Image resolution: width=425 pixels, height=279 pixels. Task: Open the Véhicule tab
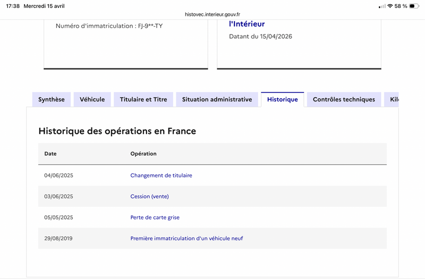click(92, 99)
